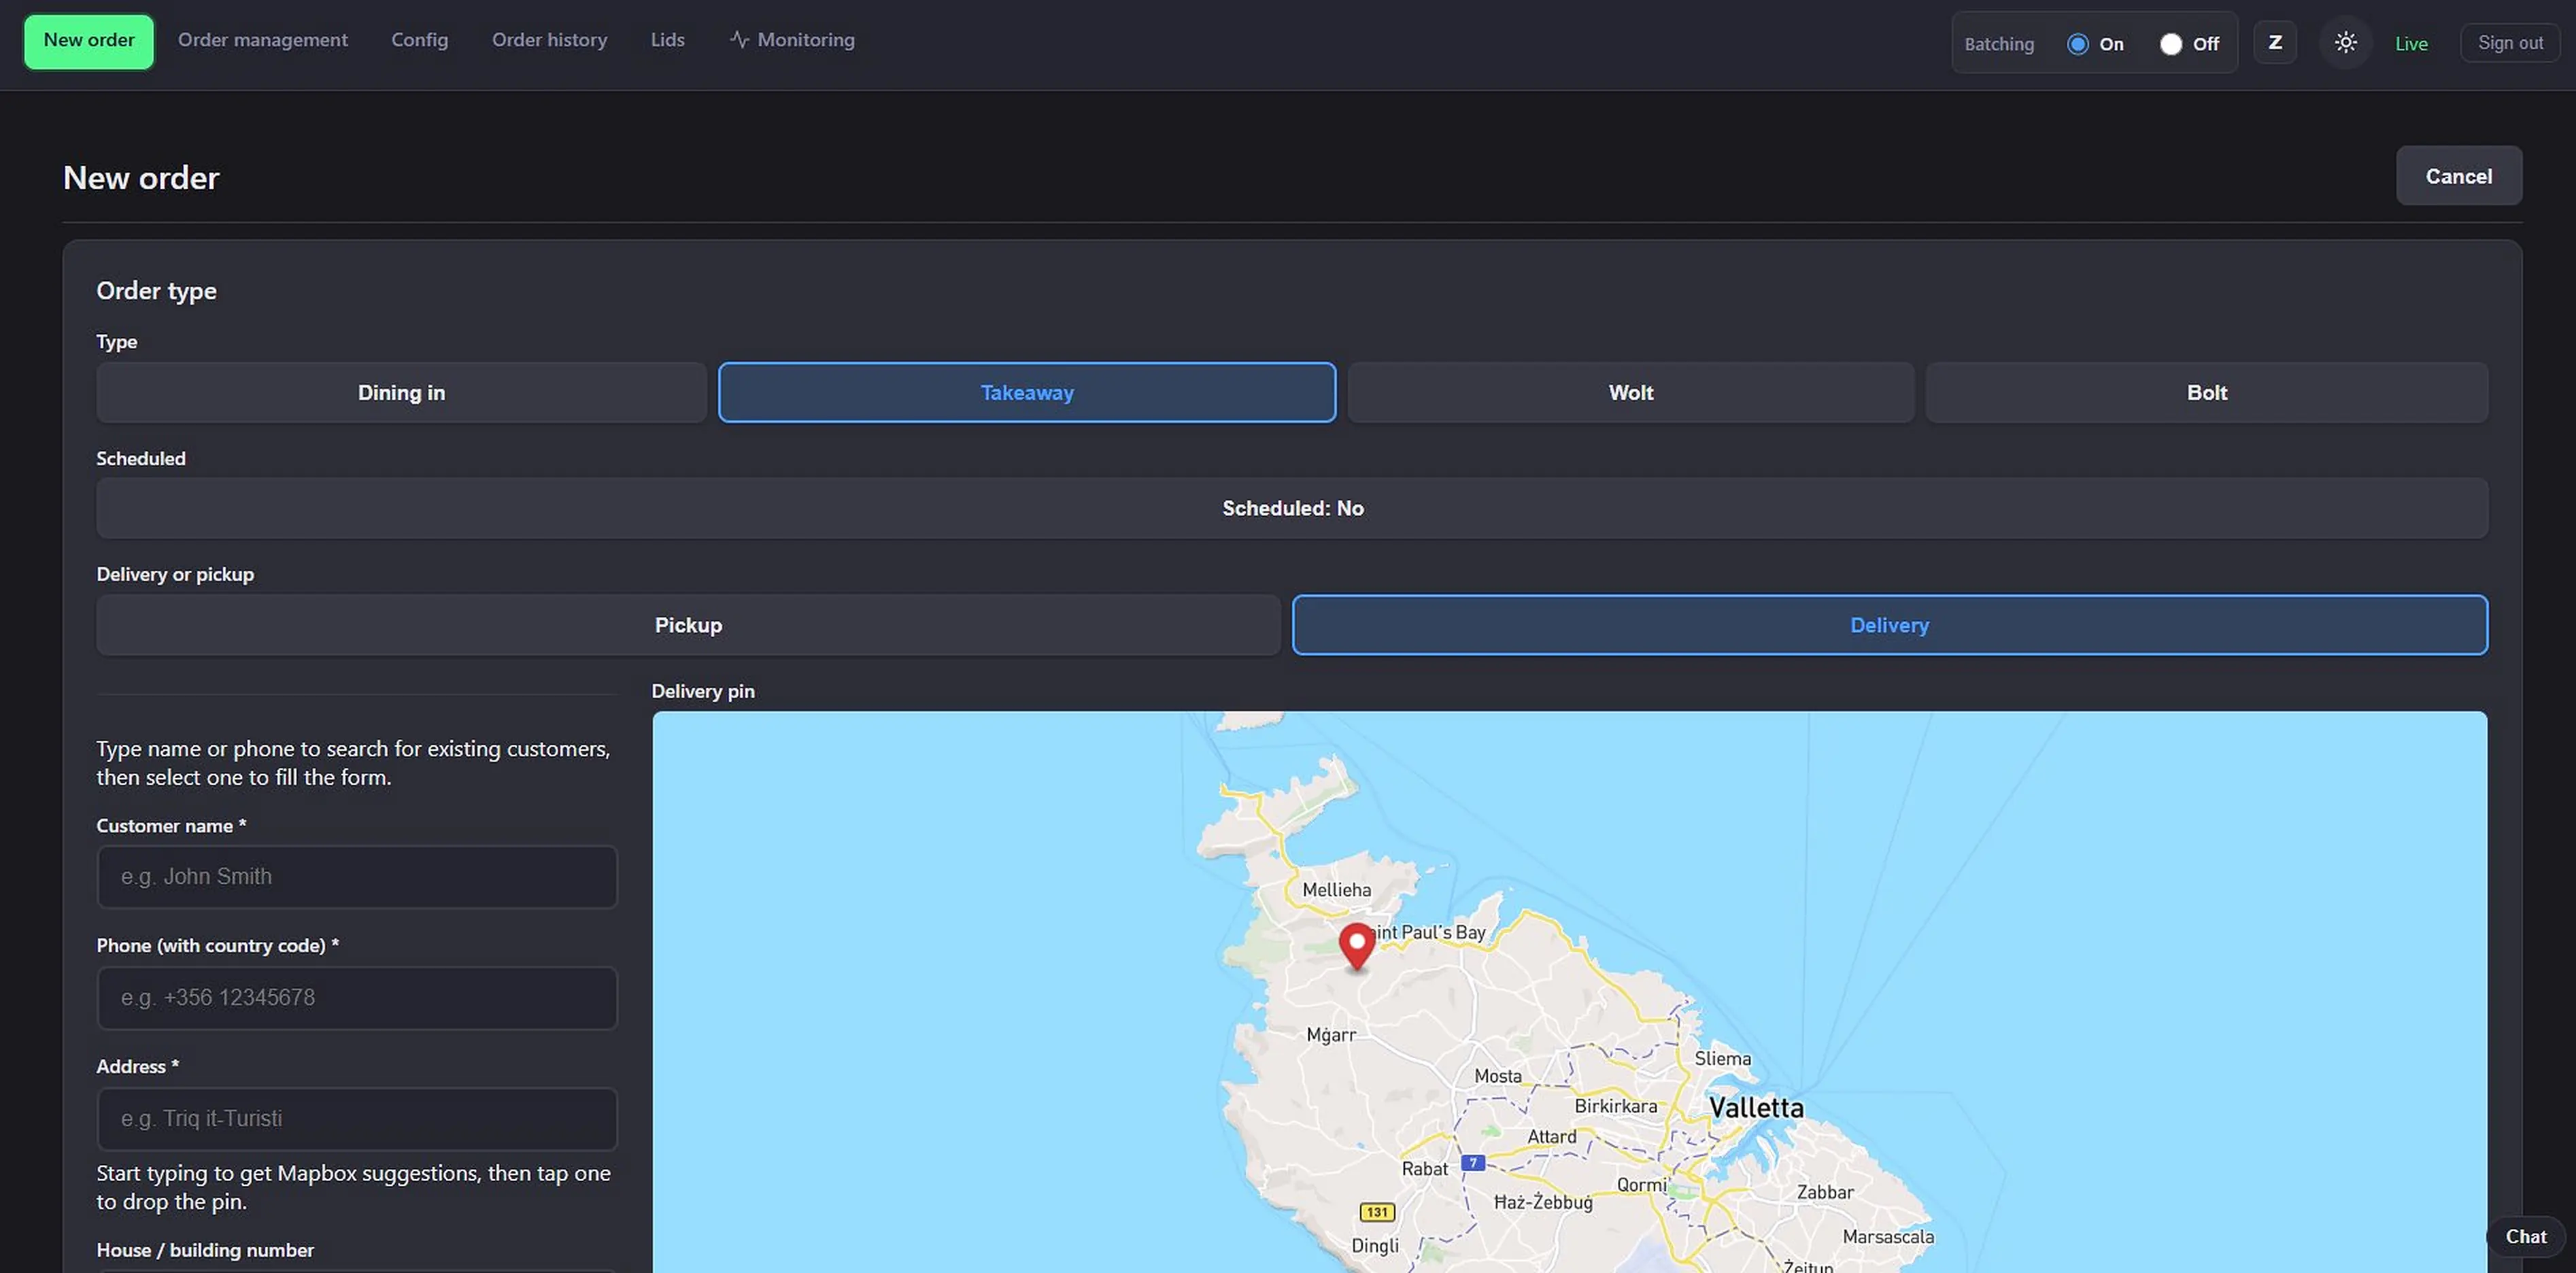Click Rabat label on map
This screenshot has height=1273, width=2576.
point(1425,1169)
